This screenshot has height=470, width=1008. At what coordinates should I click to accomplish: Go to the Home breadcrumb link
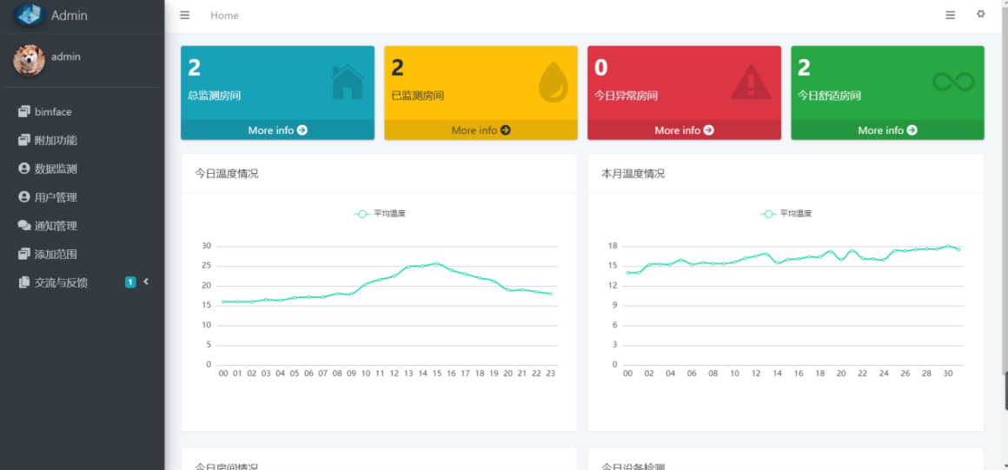click(224, 16)
